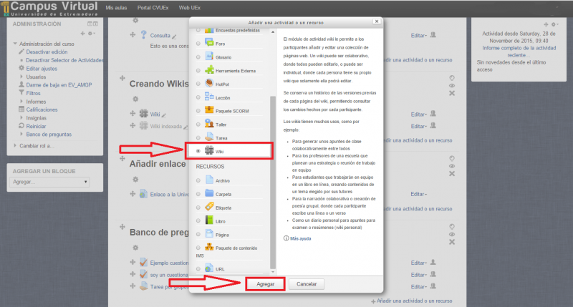Click the Paquete de contenido IMS icon
This screenshot has height=307, width=573.
(x=209, y=247)
